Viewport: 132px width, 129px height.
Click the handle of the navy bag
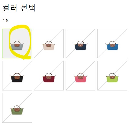[80, 42]
